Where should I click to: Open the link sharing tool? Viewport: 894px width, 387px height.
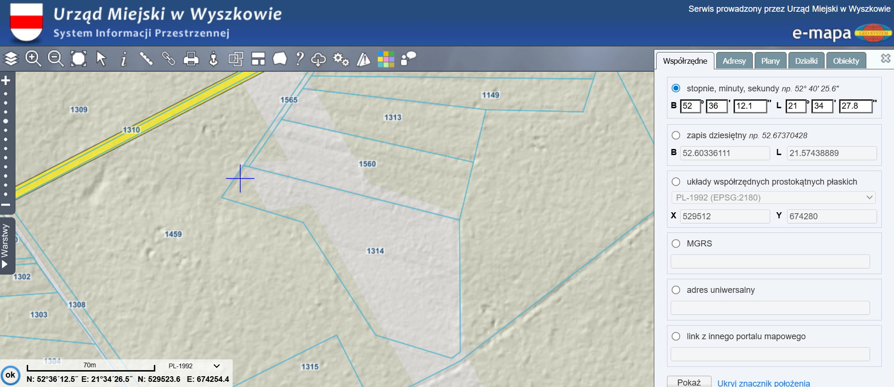(x=168, y=59)
